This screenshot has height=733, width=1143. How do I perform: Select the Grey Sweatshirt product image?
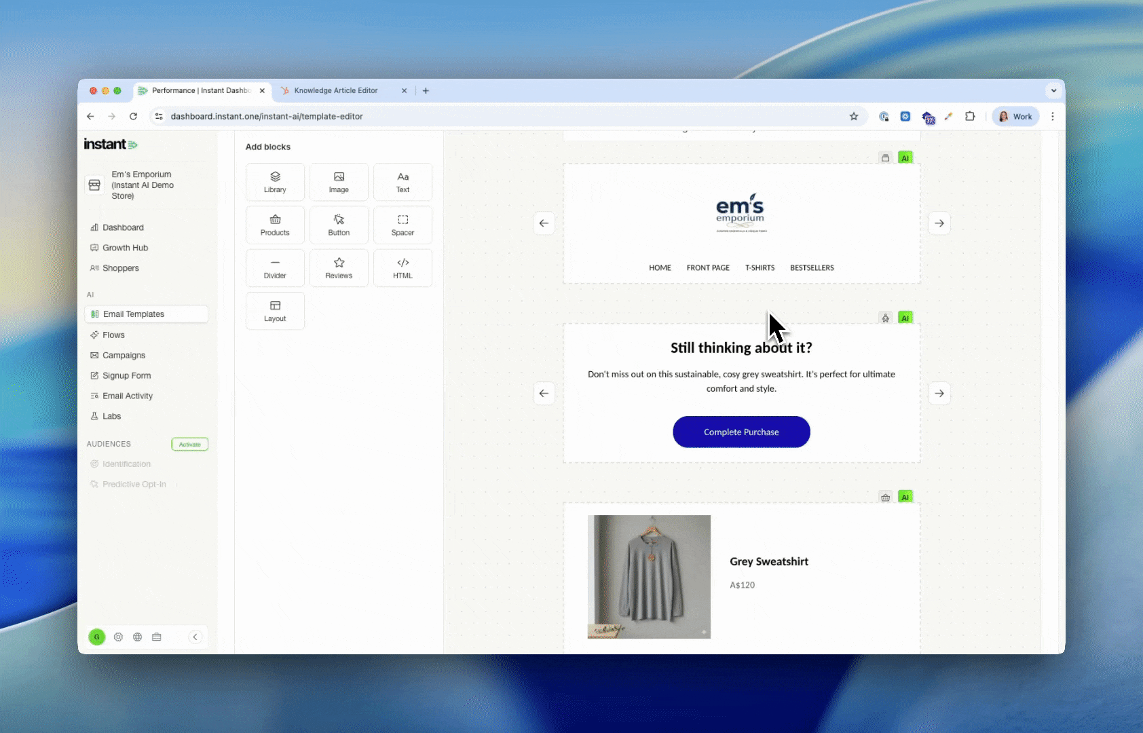click(649, 577)
